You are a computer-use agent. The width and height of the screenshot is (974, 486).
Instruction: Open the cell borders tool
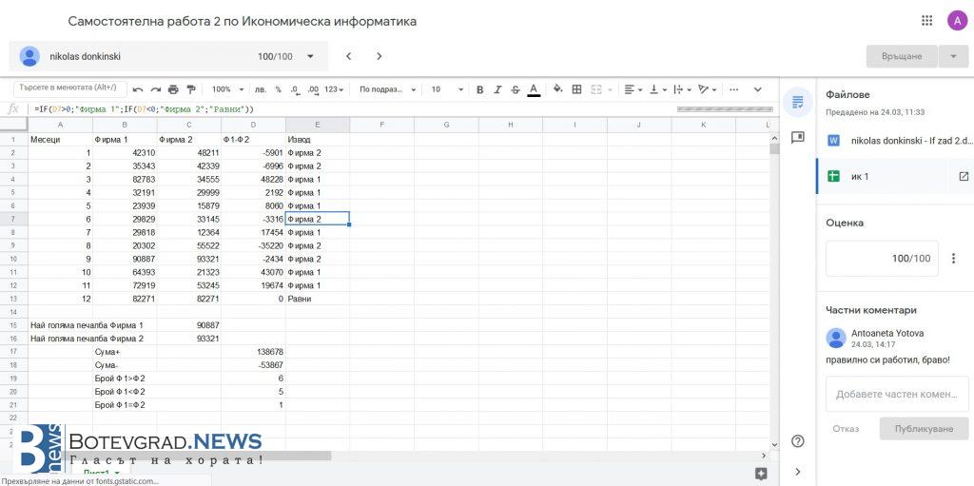tap(576, 89)
